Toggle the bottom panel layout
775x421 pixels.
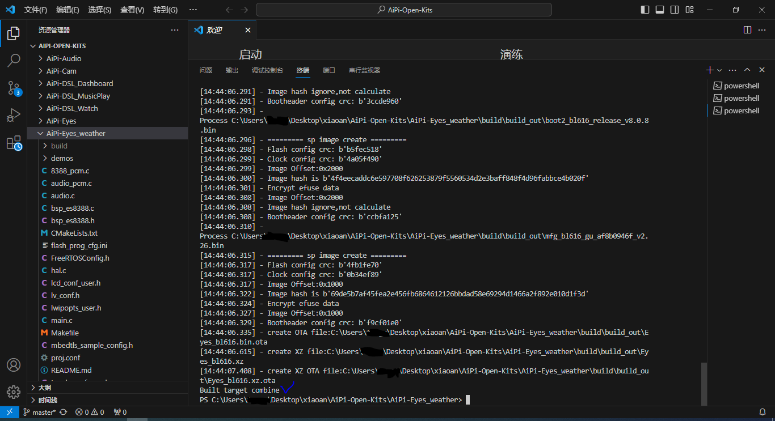[x=660, y=10]
